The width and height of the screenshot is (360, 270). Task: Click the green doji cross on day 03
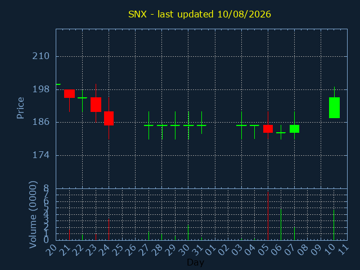(241, 125)
